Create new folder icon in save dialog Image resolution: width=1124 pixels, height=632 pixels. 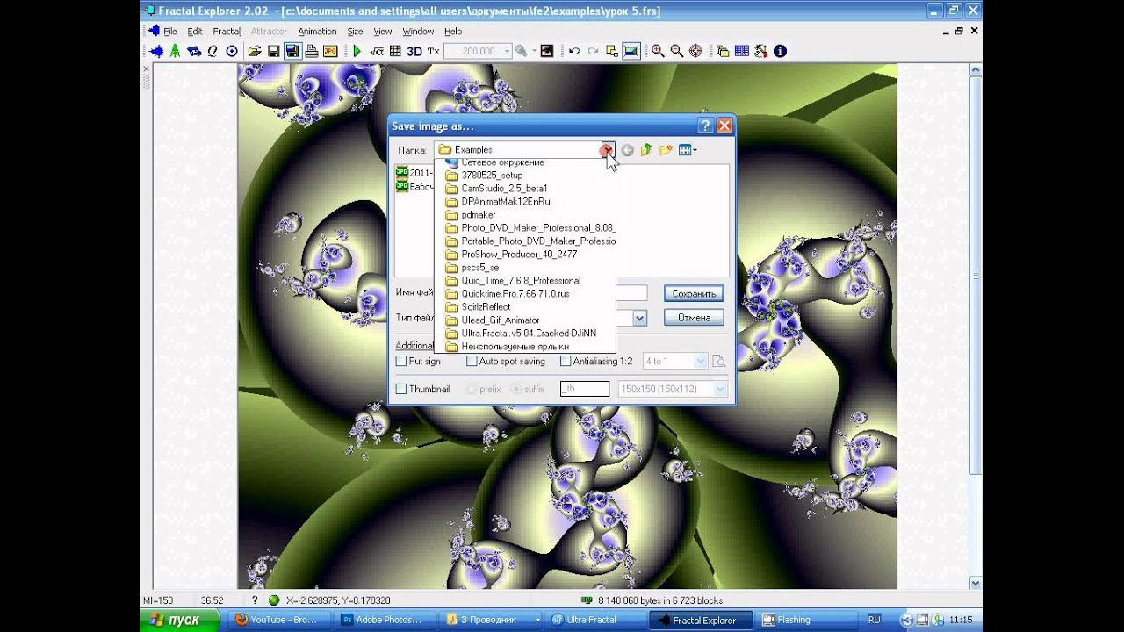[x=666, y=150]
